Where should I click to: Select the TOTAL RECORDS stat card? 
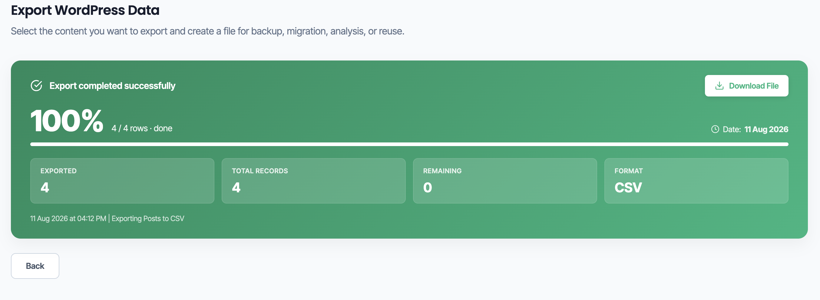click(x=313, y=181)
